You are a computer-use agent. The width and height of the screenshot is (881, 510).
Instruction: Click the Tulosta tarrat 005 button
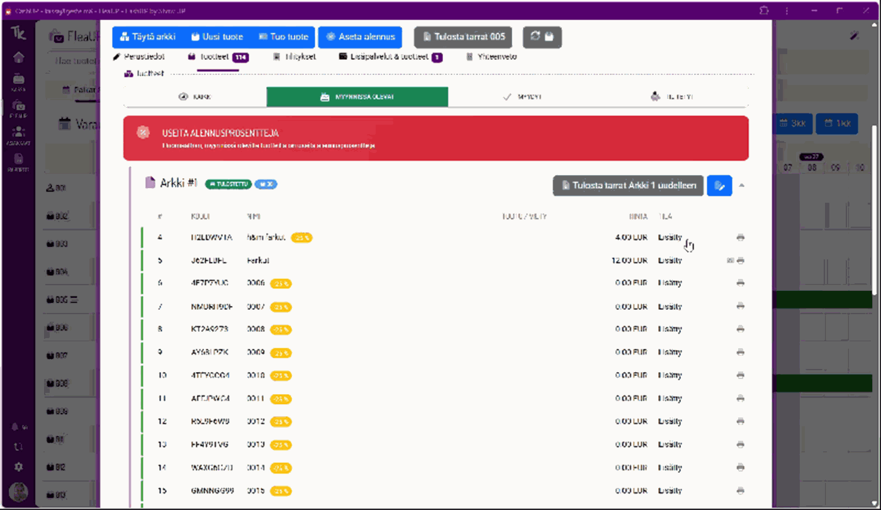point(463,37)
